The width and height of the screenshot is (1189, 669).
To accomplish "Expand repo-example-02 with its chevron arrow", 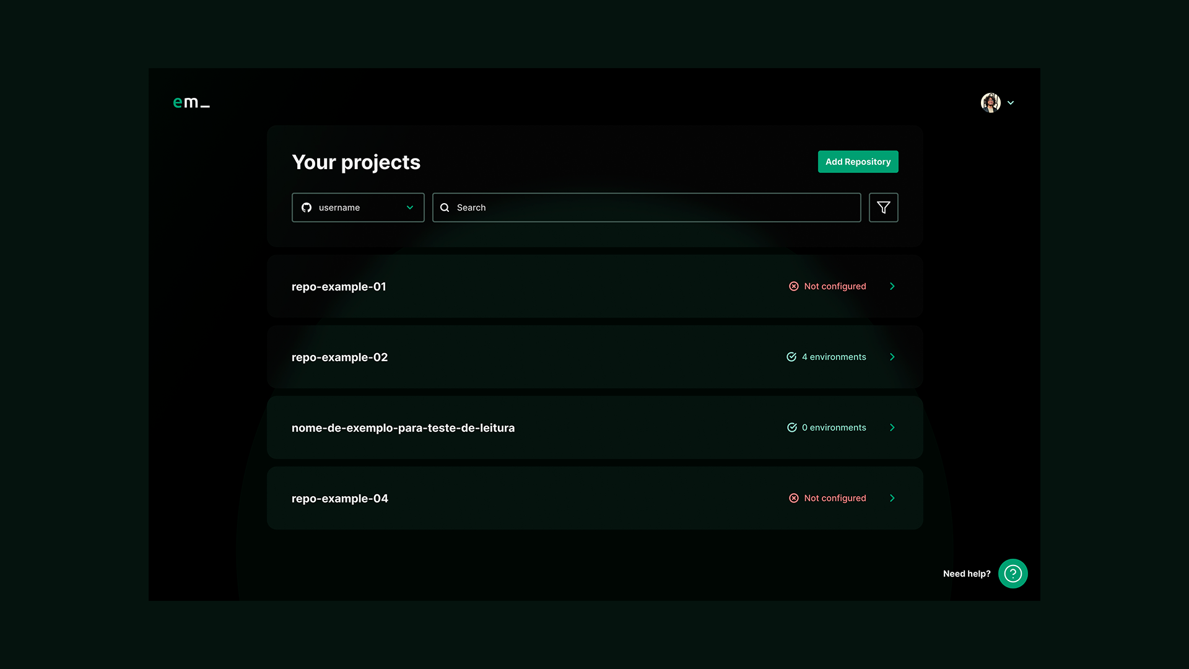I will pos(892,357).
